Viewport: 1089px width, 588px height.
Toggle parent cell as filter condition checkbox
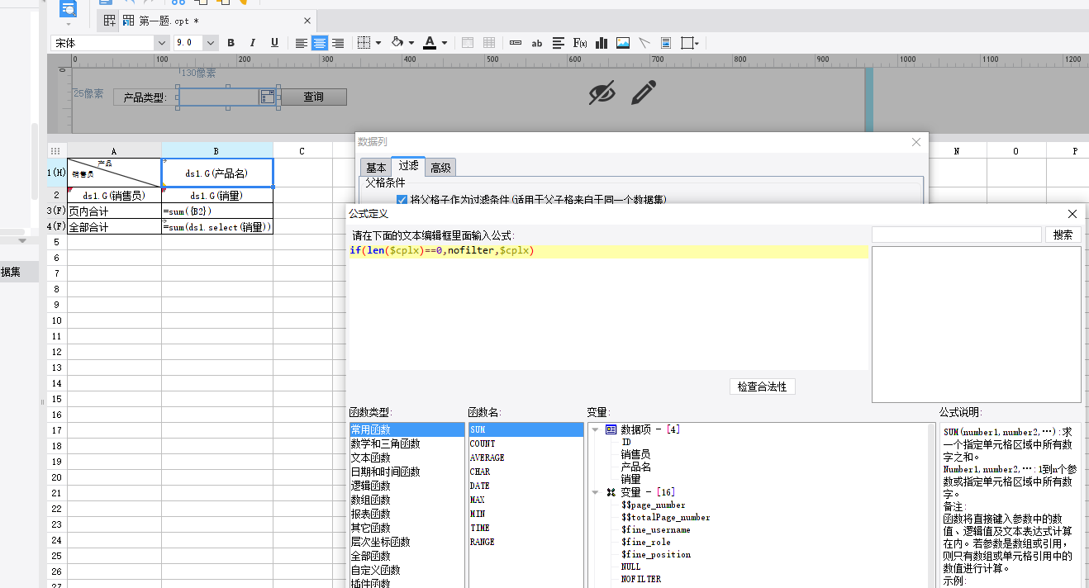(x=402, y=200)
